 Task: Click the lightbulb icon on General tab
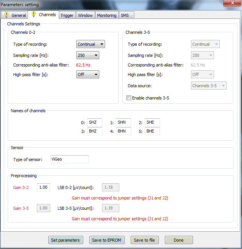point(7,15)
